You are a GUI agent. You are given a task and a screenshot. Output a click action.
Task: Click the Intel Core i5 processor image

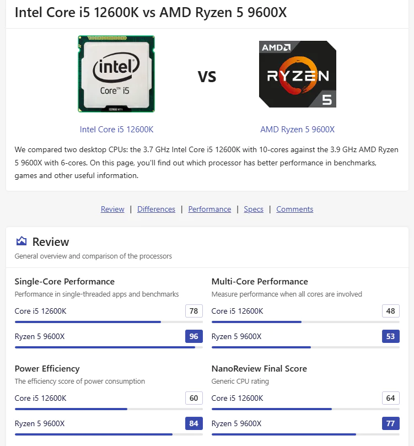point(116,74)
